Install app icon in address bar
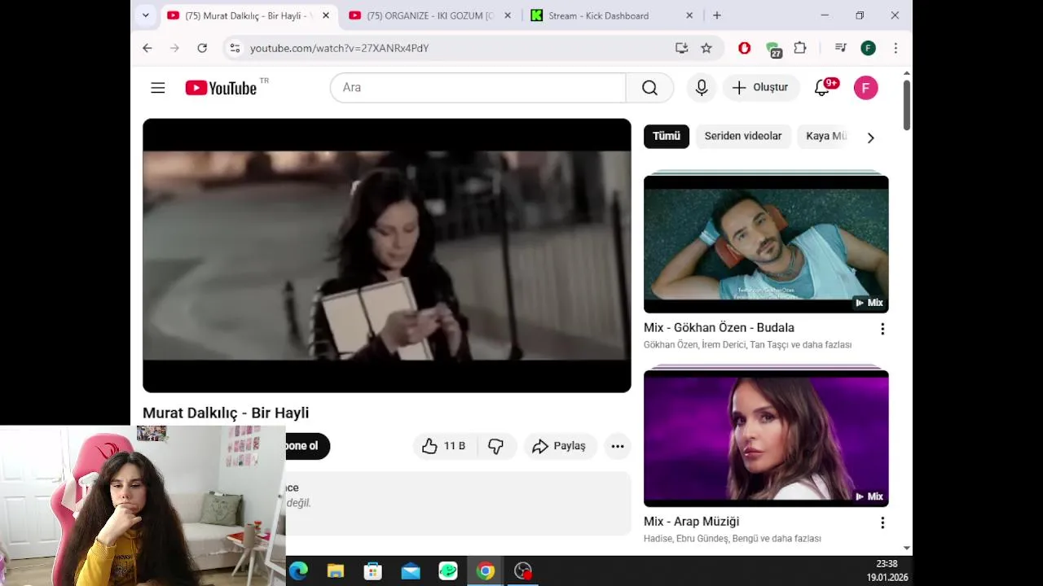1043x586 pixels. (681, 48)
